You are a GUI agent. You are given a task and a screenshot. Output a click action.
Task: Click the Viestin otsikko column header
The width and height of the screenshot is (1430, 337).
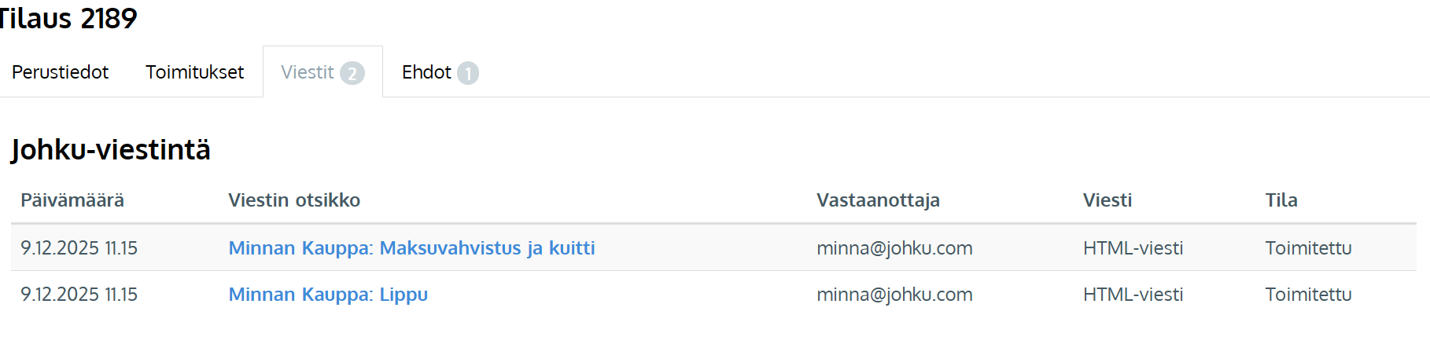click(x=294, y=200)
